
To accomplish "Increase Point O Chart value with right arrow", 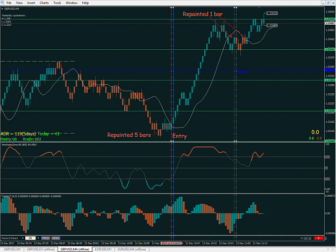I will coord(38,238).
